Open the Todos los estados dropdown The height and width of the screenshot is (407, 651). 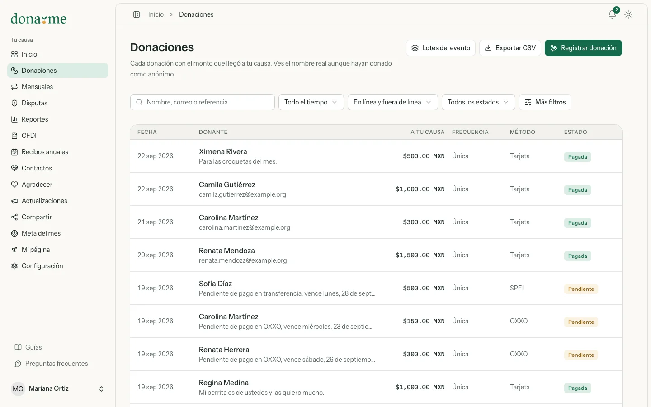(x=478, y=102)
